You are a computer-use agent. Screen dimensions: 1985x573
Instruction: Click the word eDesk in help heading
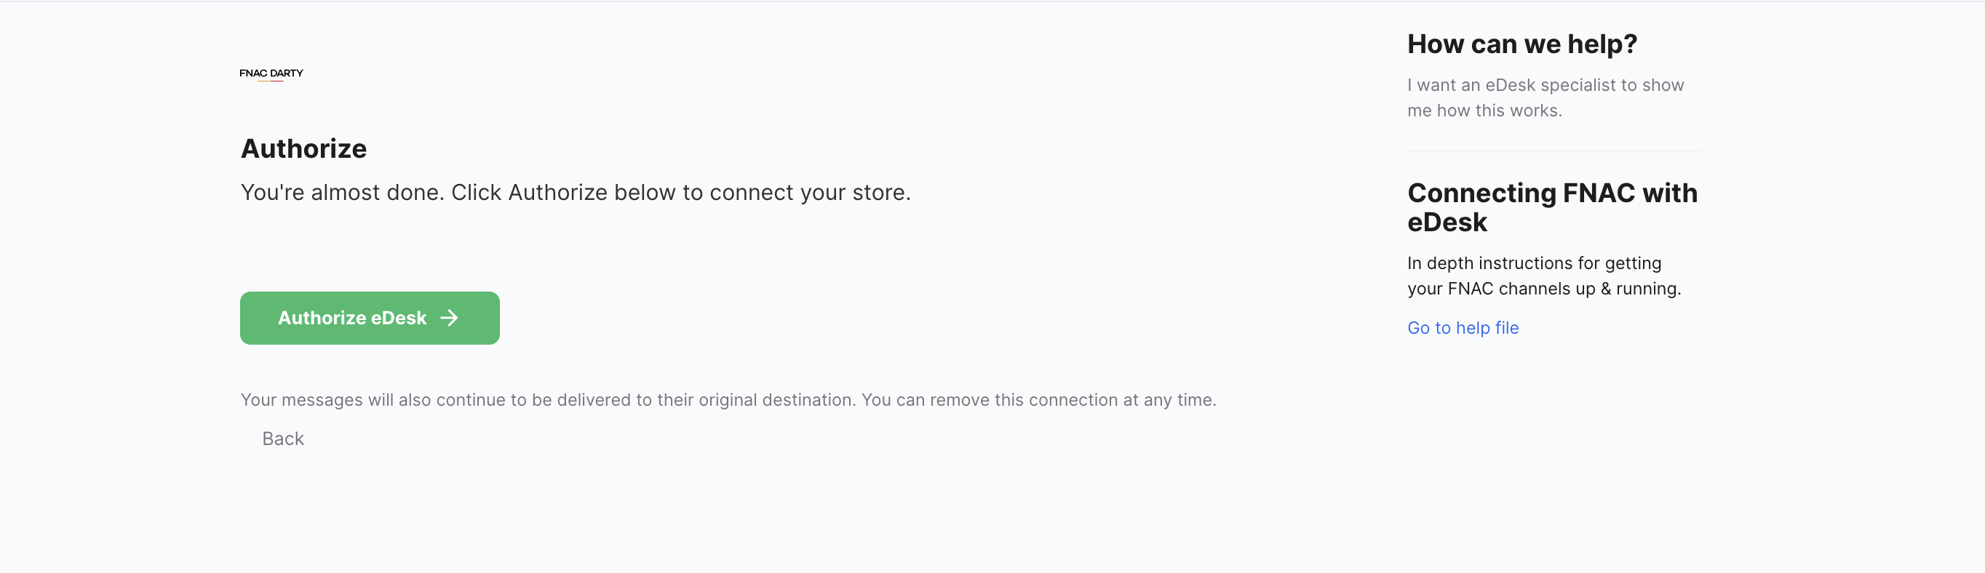pos(1447,223)
